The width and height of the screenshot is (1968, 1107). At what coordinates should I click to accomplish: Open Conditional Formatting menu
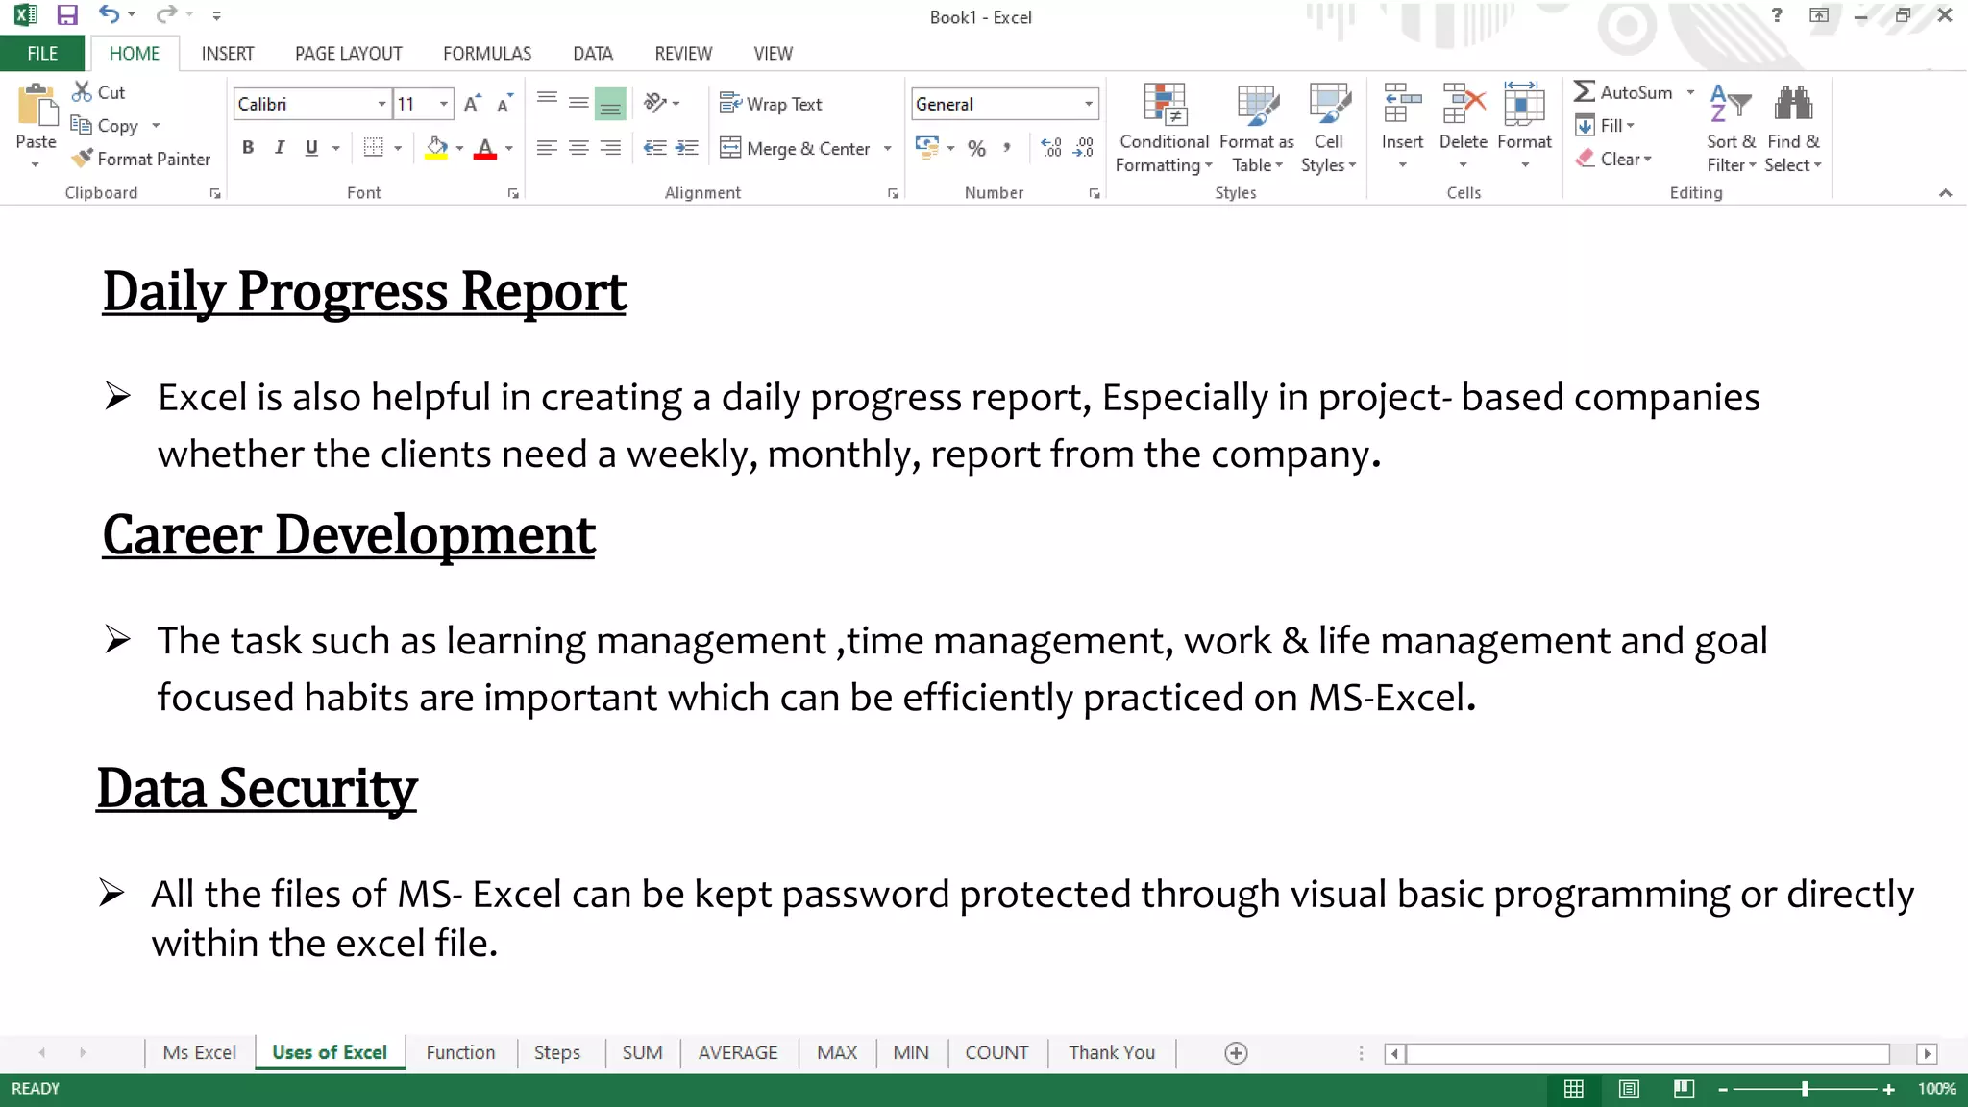(1164, 129)
